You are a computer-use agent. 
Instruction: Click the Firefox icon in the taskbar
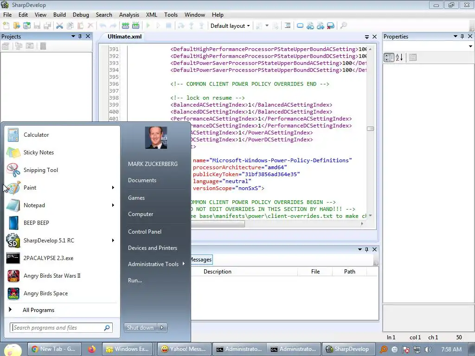[x=91, y=349]
